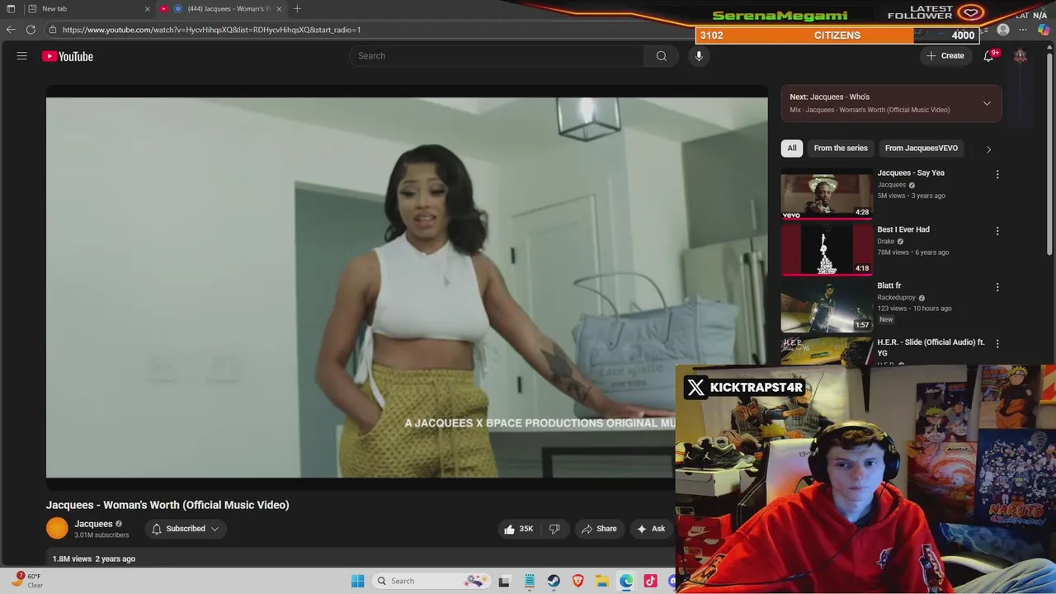Image resolution: width=1056 pixels, height=594 pixels.
Task: Close the Jacquees YouTube browser tab
Action: tap(279, 8)
